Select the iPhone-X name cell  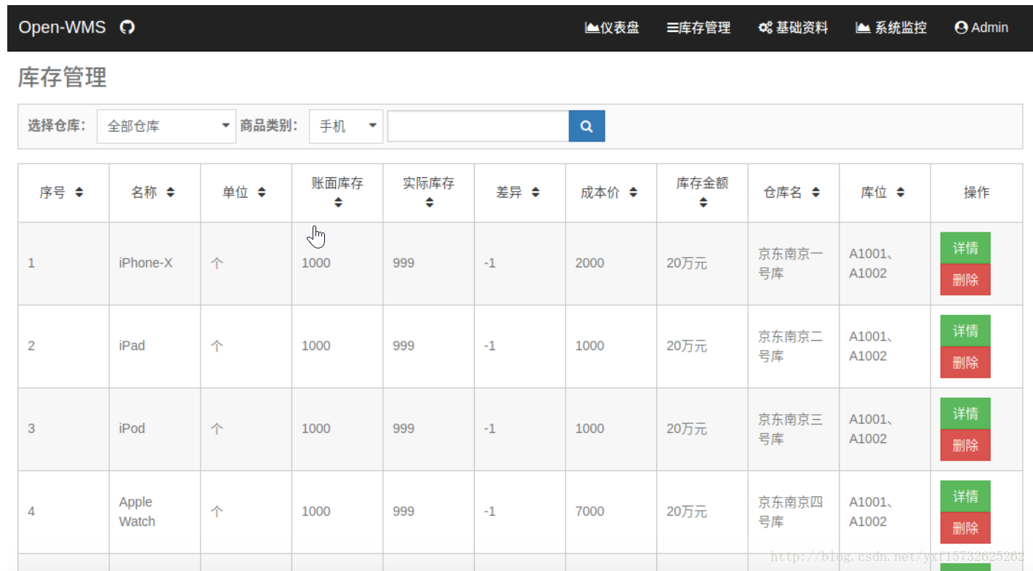155,264
